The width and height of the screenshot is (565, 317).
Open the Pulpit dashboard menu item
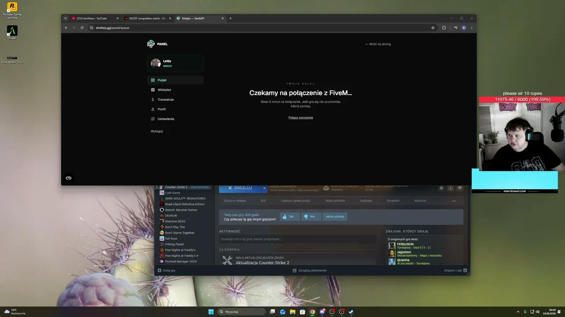coord(175,80)
